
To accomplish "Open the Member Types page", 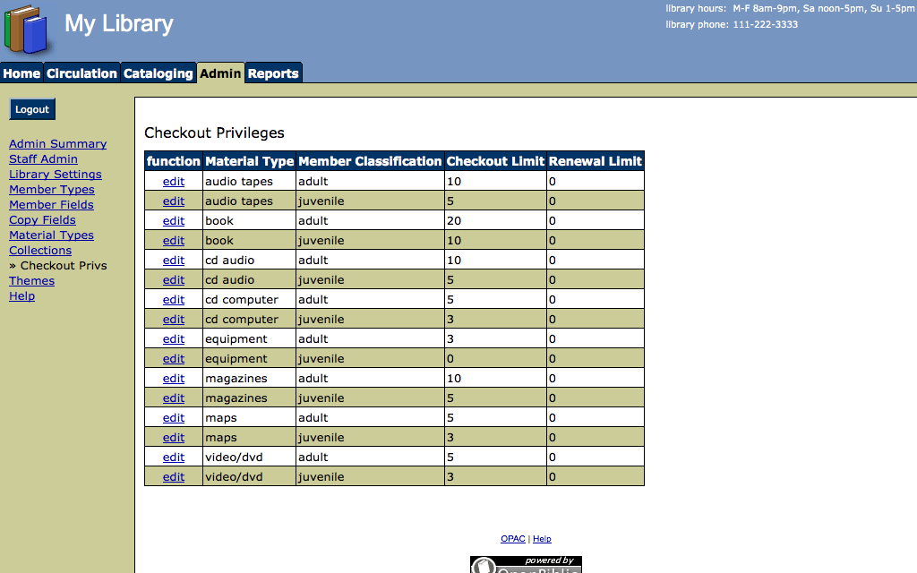I will click(x=51, y=189).
